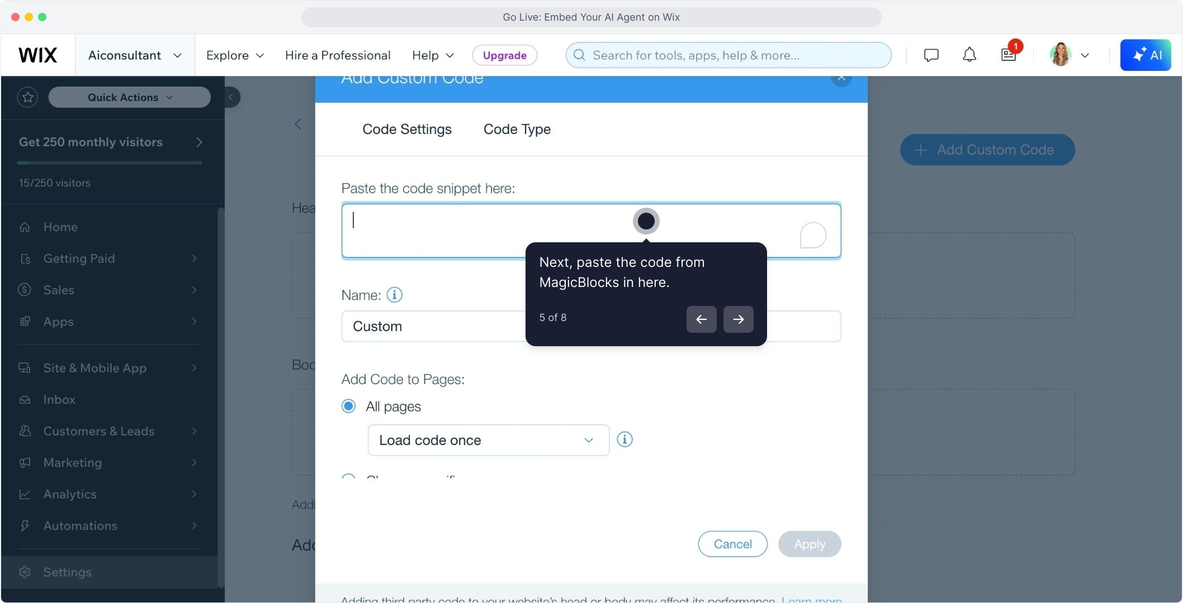The height and width of the screenshot is (603, 1183).
Task: Click Cancel in the custom code dialog
Action: pyautogui.click(x=732, y=544)
